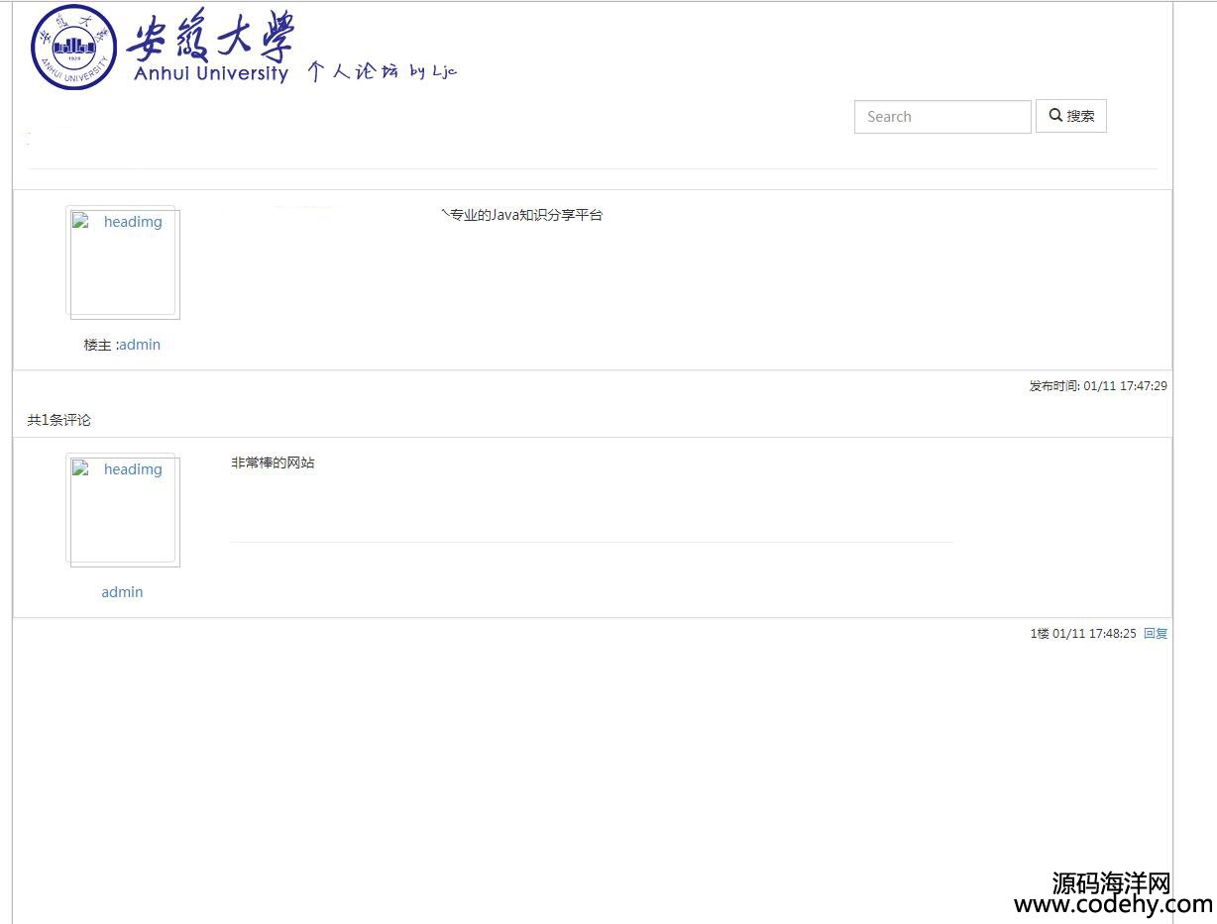Click the '共1条评论' comment count label
This screenshot has width=1217, height=924.
coord(58,420)
